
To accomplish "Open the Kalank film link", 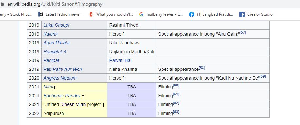I will pos(50,34).
